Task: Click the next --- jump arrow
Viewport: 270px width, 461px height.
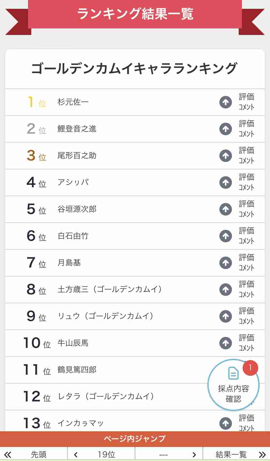Action: [194, 455]
